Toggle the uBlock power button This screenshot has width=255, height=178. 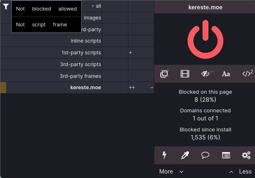(x=205, y=39)
